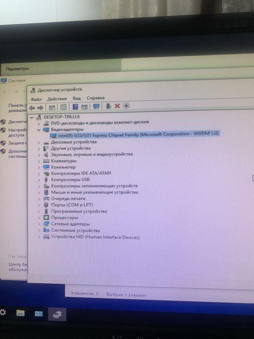Open the Действие menu
254x339 pixels.
point(57,99)
